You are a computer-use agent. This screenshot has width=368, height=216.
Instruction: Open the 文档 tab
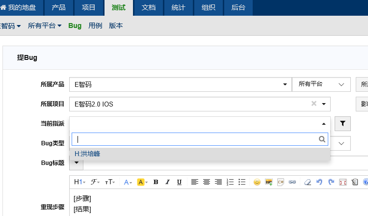[x=148, y=7]
